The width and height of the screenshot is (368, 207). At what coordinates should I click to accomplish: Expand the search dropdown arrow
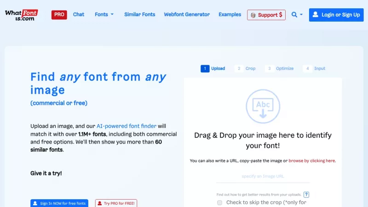[x=301, y=15]
